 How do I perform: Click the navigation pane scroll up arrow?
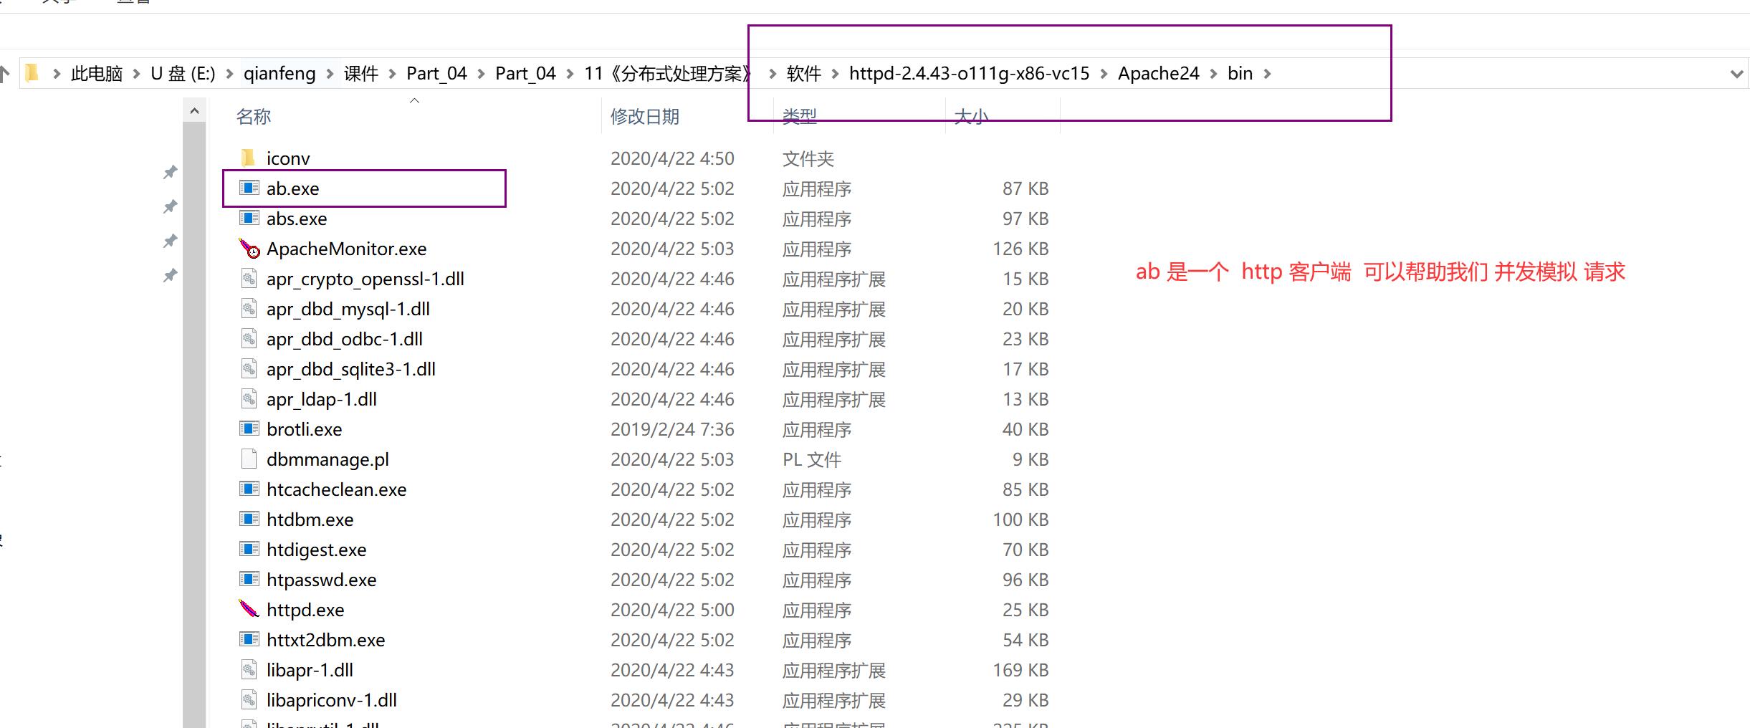tap(194, 110)
